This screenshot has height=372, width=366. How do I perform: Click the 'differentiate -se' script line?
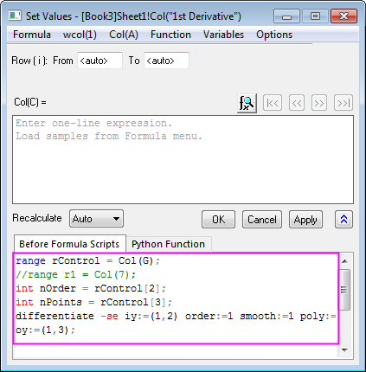pyautogui.click(x=176, y=317)
